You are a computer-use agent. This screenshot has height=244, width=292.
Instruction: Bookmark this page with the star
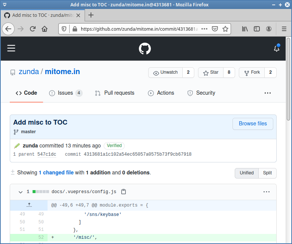click(225, 29)
